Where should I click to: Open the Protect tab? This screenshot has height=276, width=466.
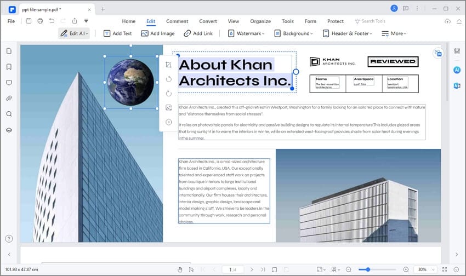[x=335, y=21]
